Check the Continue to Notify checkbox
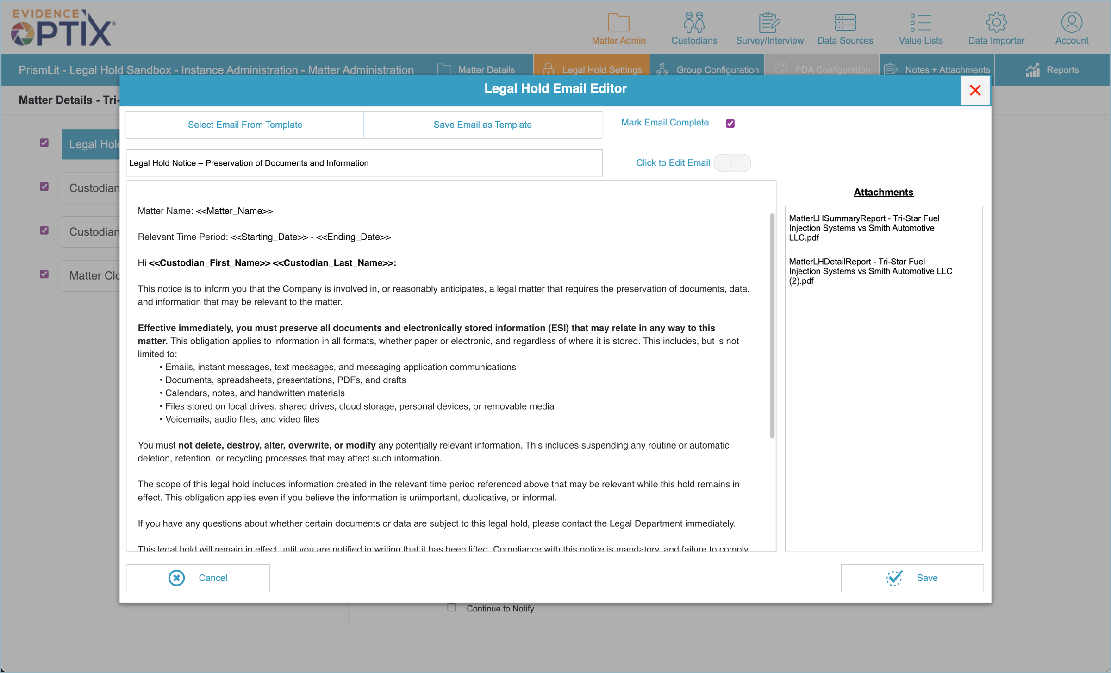Image resolution: width=1111 pixels, height=673 pixels. [452, 608]
